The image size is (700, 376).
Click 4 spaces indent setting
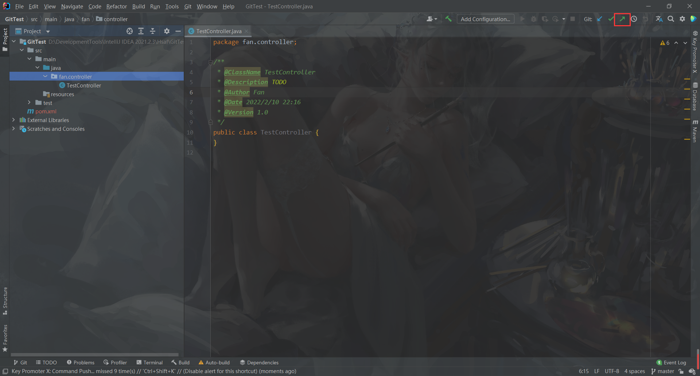click(x=634, y=371)
